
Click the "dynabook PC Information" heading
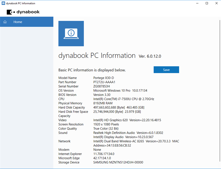click(x=97, y=56)
